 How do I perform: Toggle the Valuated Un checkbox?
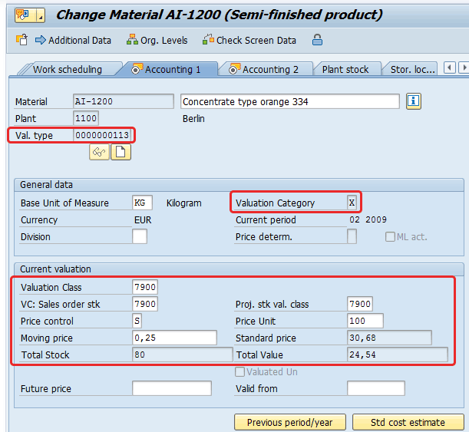coord(241,372)
